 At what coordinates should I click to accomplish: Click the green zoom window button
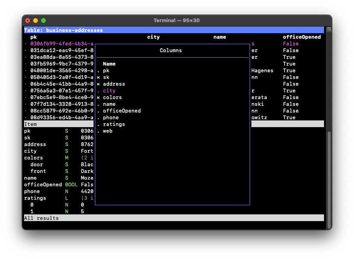click(x=43, y=21)
